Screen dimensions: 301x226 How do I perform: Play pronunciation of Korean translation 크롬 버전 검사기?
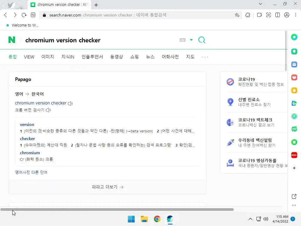click(48, 110)
